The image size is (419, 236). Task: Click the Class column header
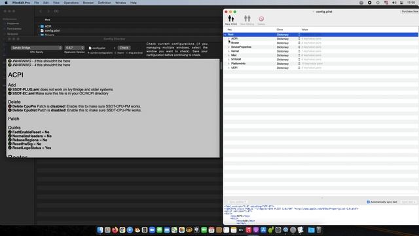(280, 29)
